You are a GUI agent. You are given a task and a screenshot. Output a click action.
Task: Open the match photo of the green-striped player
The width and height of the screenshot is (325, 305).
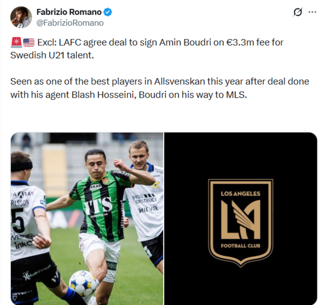[87, 218]
